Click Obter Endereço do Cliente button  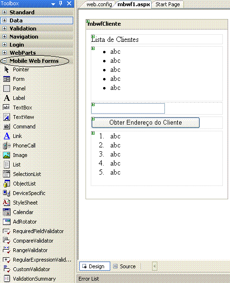[x=145, y=123]
